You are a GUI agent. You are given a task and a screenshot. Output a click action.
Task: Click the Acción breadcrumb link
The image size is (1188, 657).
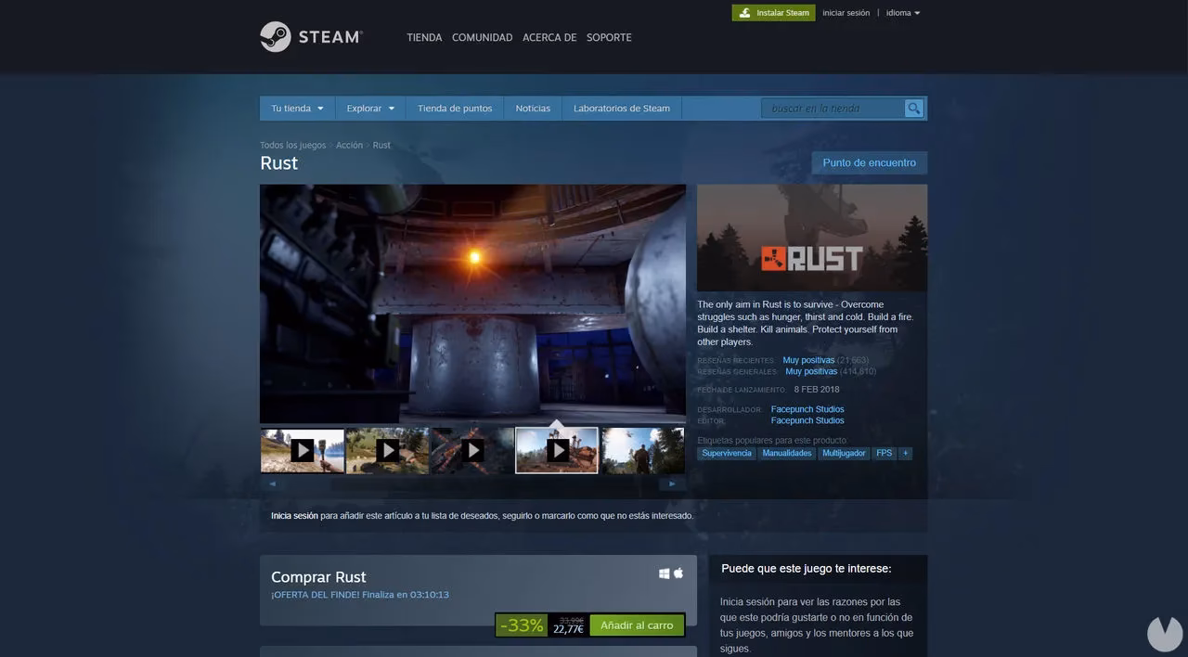click(x=349, y=145)
